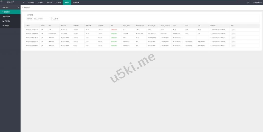Select the 财务 (Finance) top tab
The image size is (263, 132).
(67, 2)
